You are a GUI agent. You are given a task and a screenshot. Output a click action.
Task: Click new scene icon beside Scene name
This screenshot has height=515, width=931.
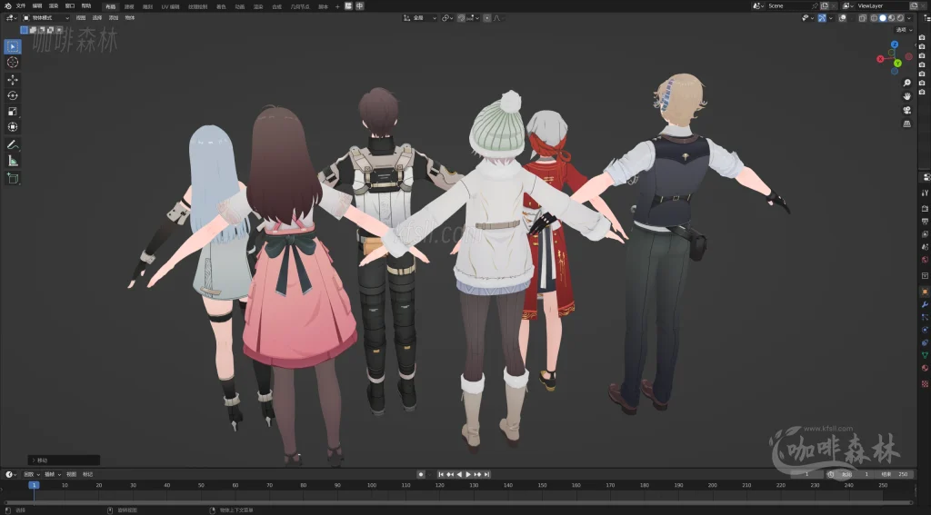tap(825, 5)
